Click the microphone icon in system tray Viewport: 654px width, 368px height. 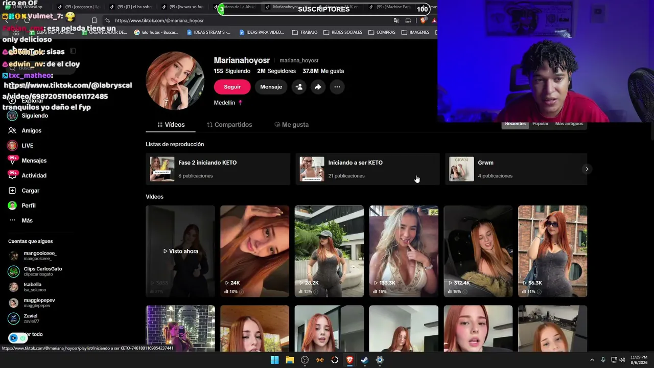(603, 360)
